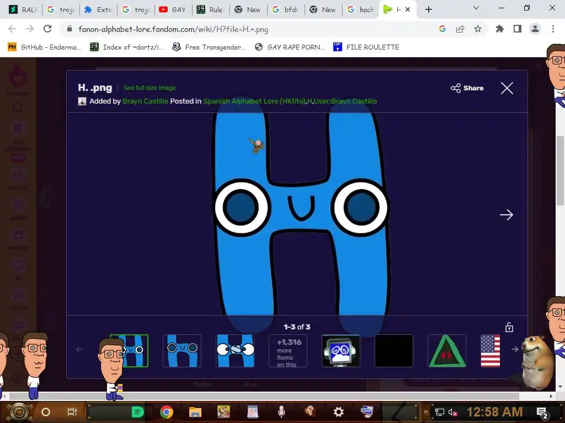This screenshot has height=423, width=565.
Task: Open Cortana circle on the taskbar
Action: (x=46, y=412)
